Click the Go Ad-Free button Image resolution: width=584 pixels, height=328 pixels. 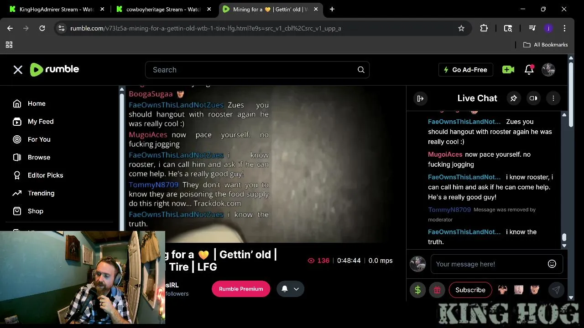(x=465, y=70)
